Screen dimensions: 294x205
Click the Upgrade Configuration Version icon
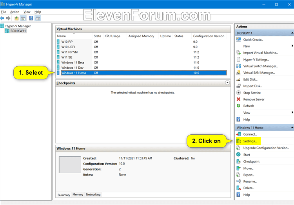pyautogui.click(x=238, y=148)
